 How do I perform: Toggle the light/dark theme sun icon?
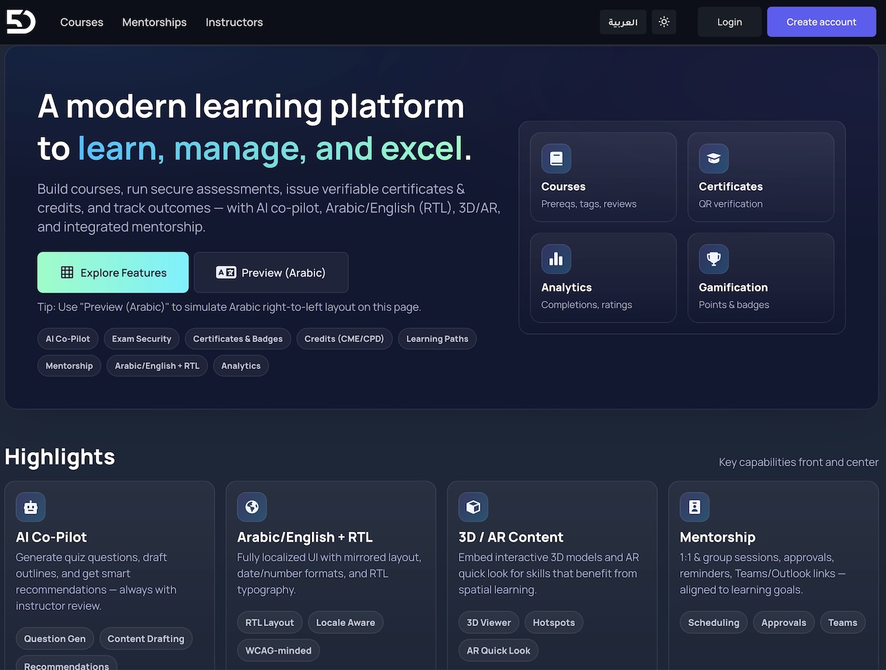coord(664,22)
